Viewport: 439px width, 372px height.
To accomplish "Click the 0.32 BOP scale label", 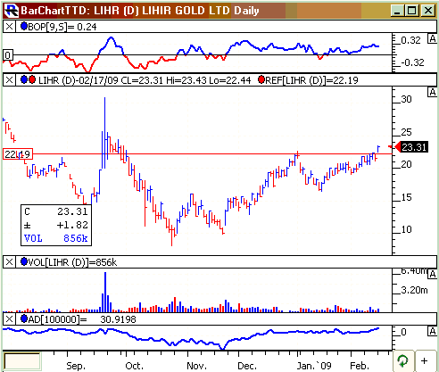I will 410,40.
